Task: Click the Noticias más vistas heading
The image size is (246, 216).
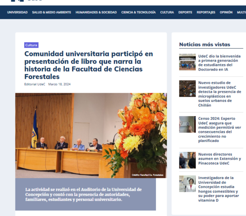Action: [x=205, y=44]
